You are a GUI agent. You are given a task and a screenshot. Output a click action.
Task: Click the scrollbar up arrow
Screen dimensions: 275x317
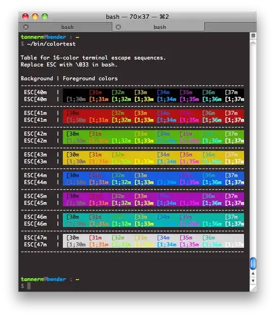pyautogui.click(x=253, y=273)
